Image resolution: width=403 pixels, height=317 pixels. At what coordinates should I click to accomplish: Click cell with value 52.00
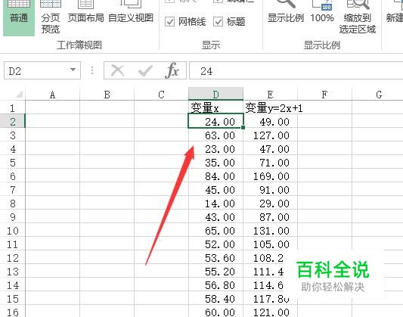[216, 244]
